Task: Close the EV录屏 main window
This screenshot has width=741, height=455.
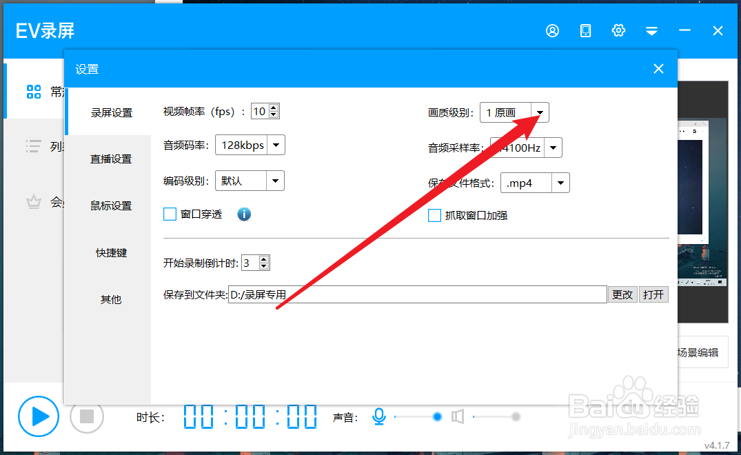Action: click(x=718, y=31)
